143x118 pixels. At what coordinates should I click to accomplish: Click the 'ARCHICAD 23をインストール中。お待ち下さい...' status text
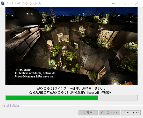71,89
